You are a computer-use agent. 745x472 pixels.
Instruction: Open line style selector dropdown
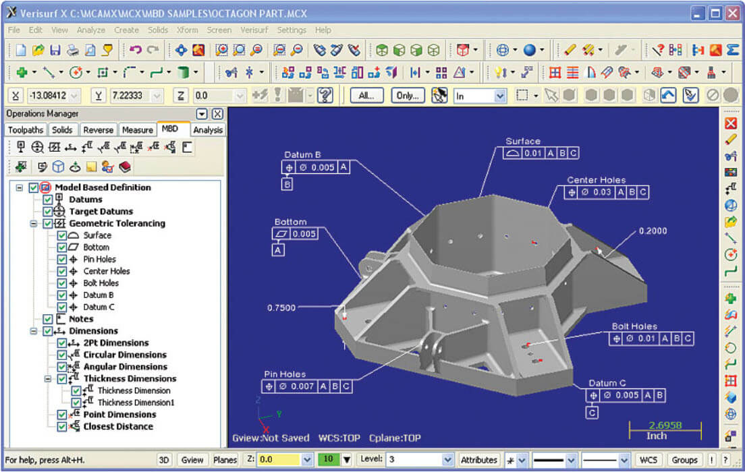pos(624,460)
